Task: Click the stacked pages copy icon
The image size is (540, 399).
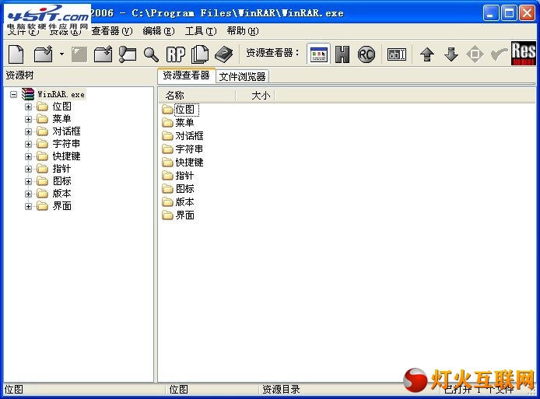Action: [200, 54]
